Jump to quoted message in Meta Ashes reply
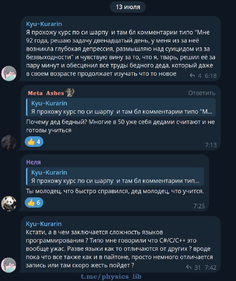This screenshot has width=236, height=281. tap(121, 107)
